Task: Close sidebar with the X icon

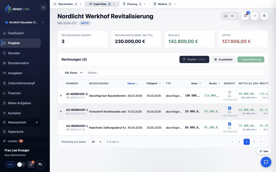Action: point(43,8)
